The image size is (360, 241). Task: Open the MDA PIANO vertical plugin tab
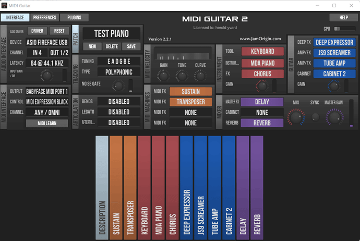(x=159, y=188)
